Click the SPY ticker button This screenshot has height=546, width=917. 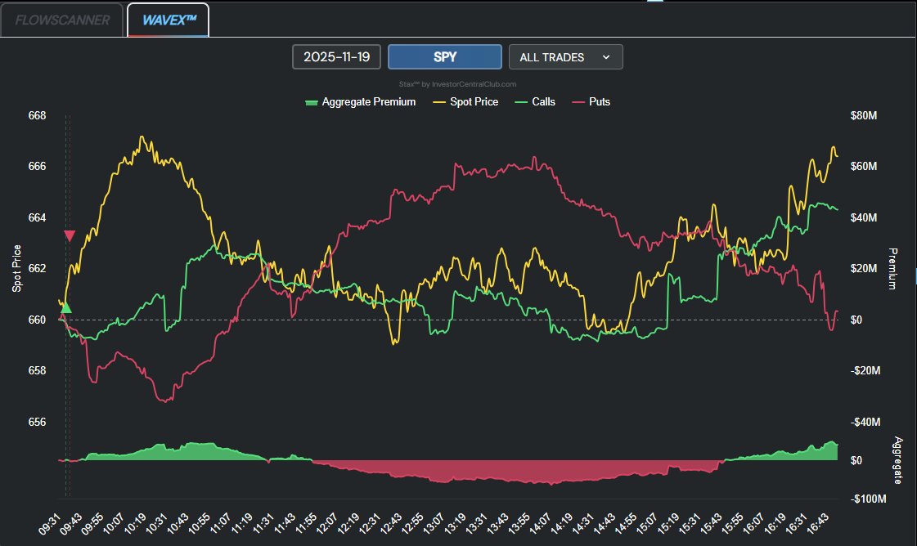[445, 56]
